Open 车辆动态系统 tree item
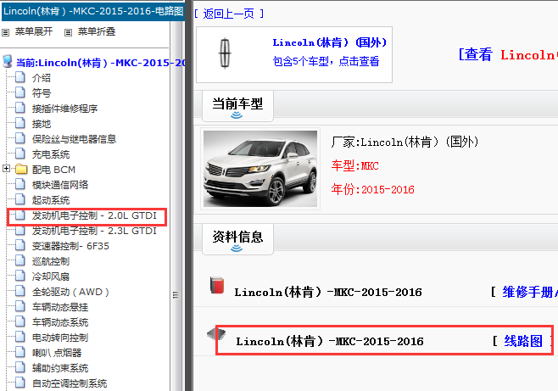The width and height of the screenshot is (558, 391). tap(59, 322)
